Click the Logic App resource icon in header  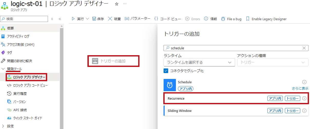pyautogui.click(x=5, y=6)
